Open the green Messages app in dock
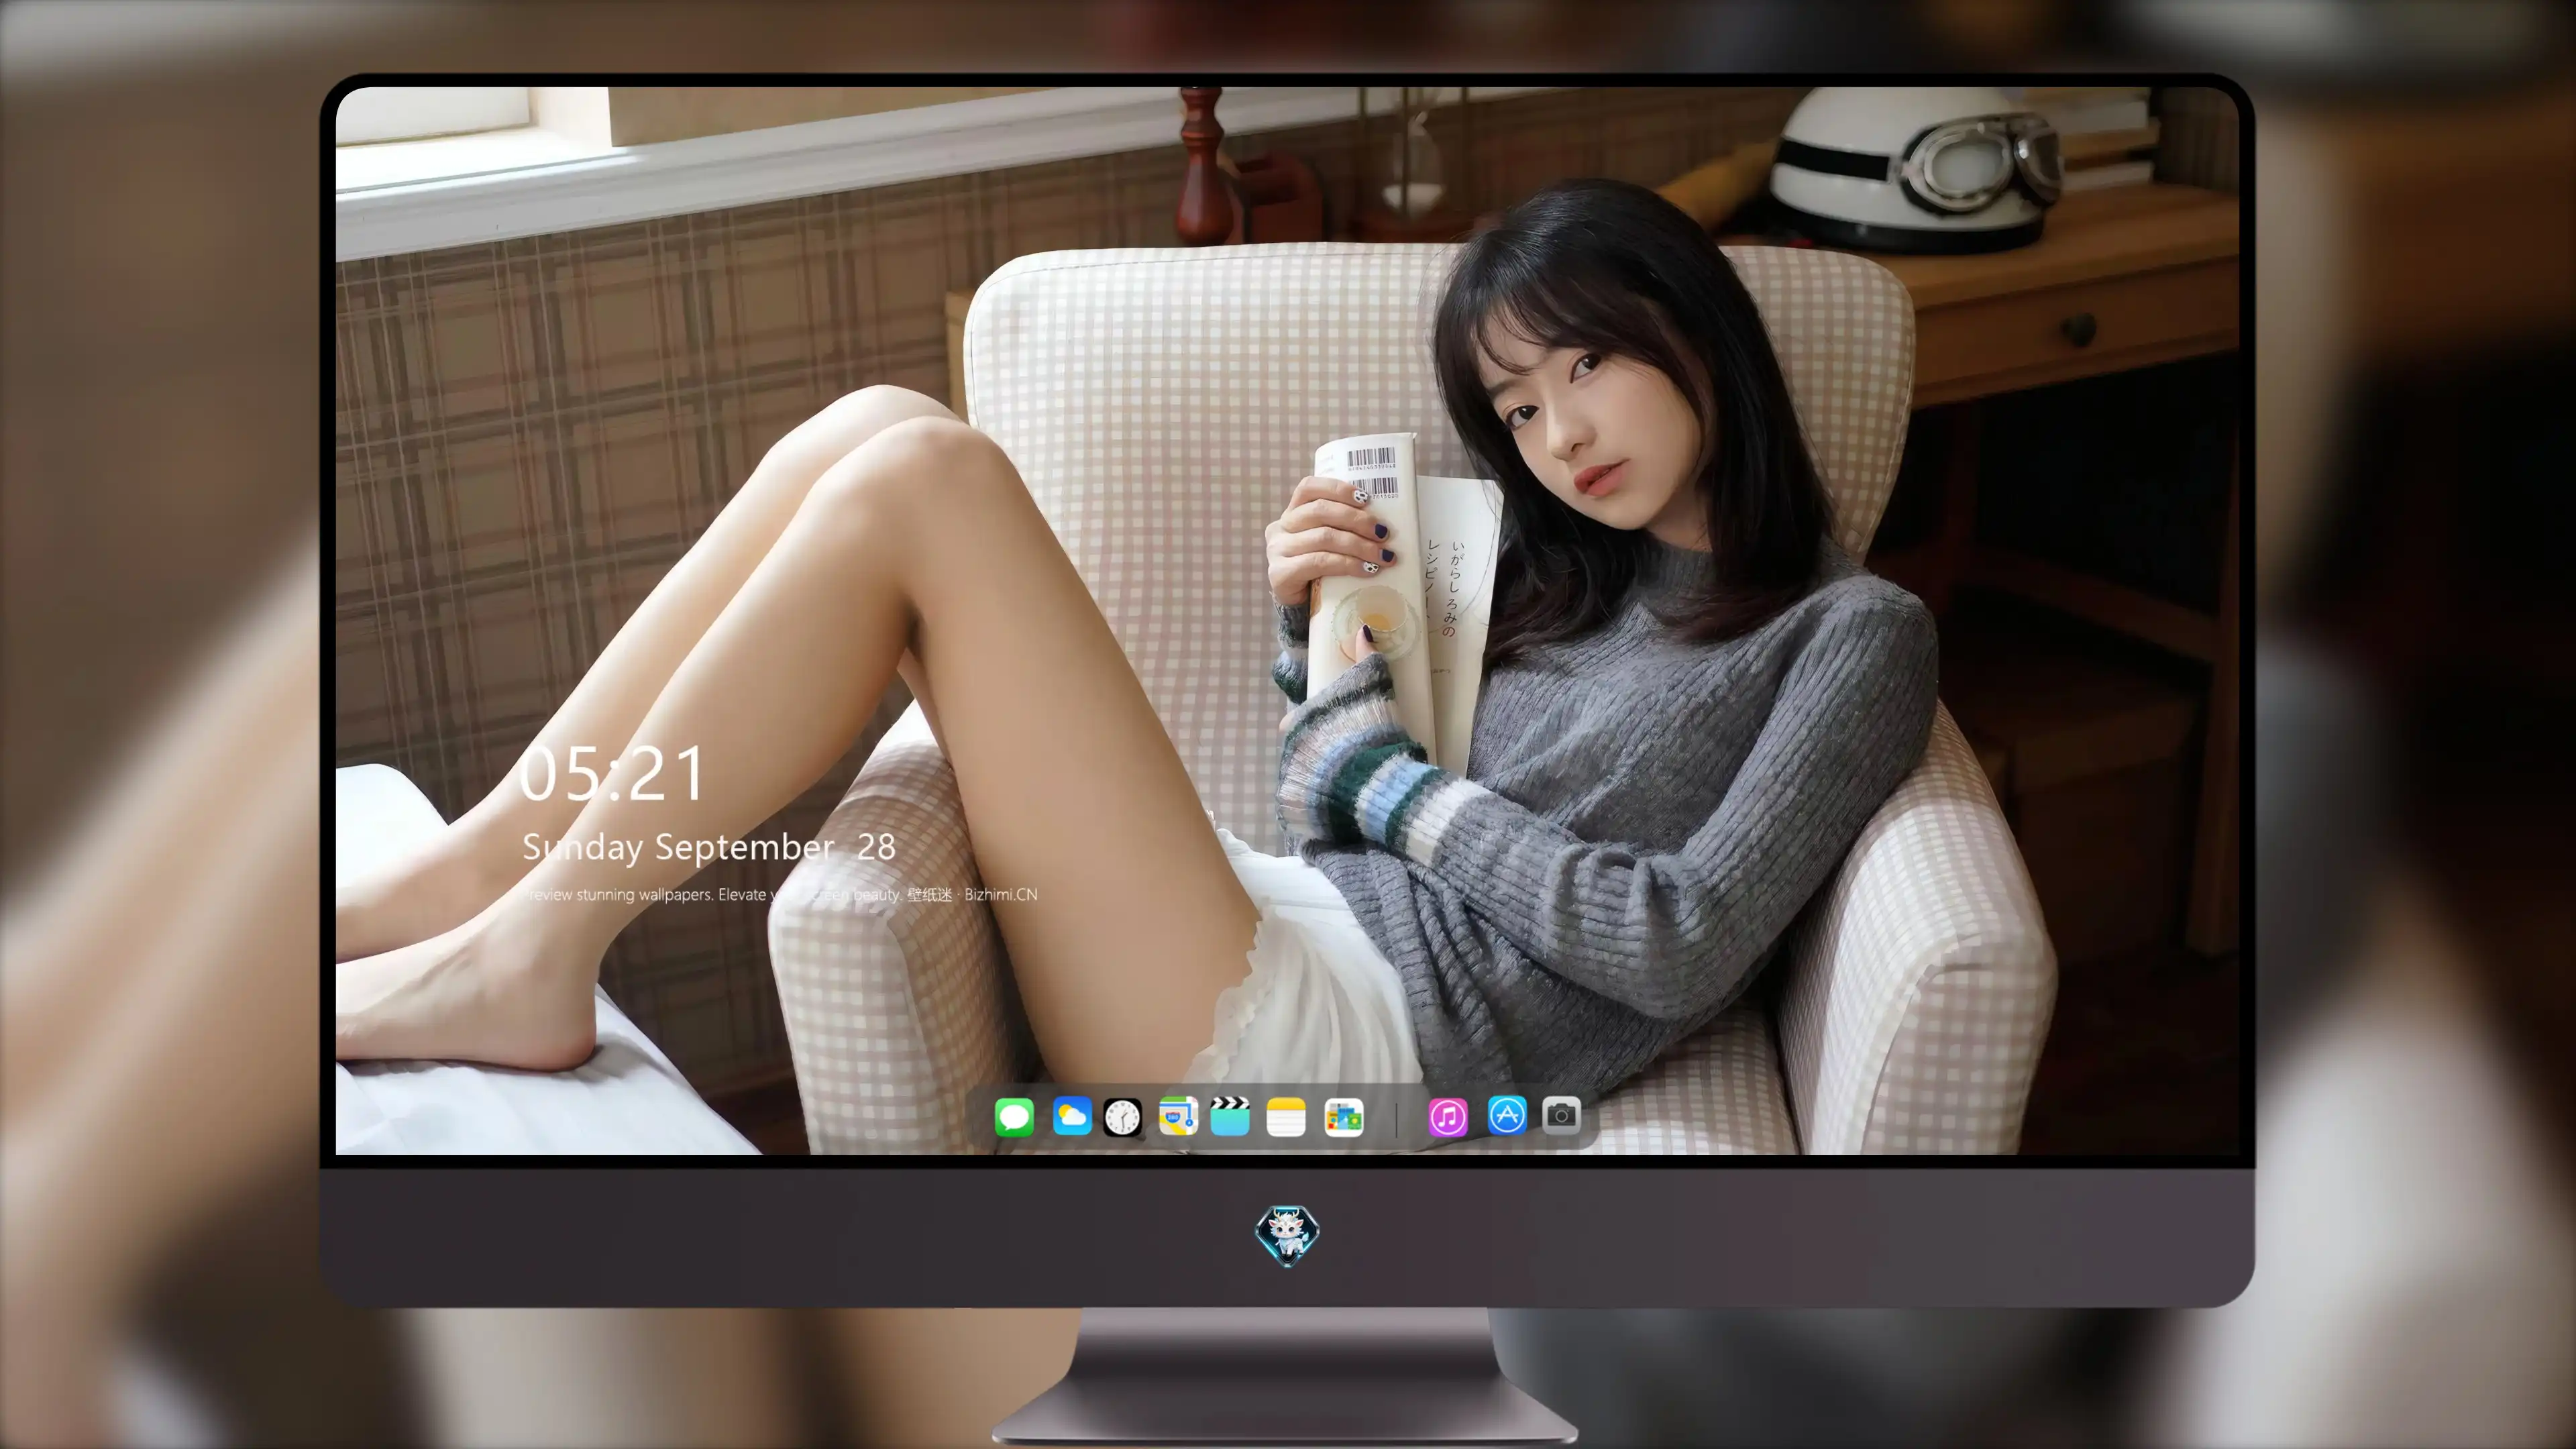Screen dimensions: 2576x1449 [1014, 1117]
